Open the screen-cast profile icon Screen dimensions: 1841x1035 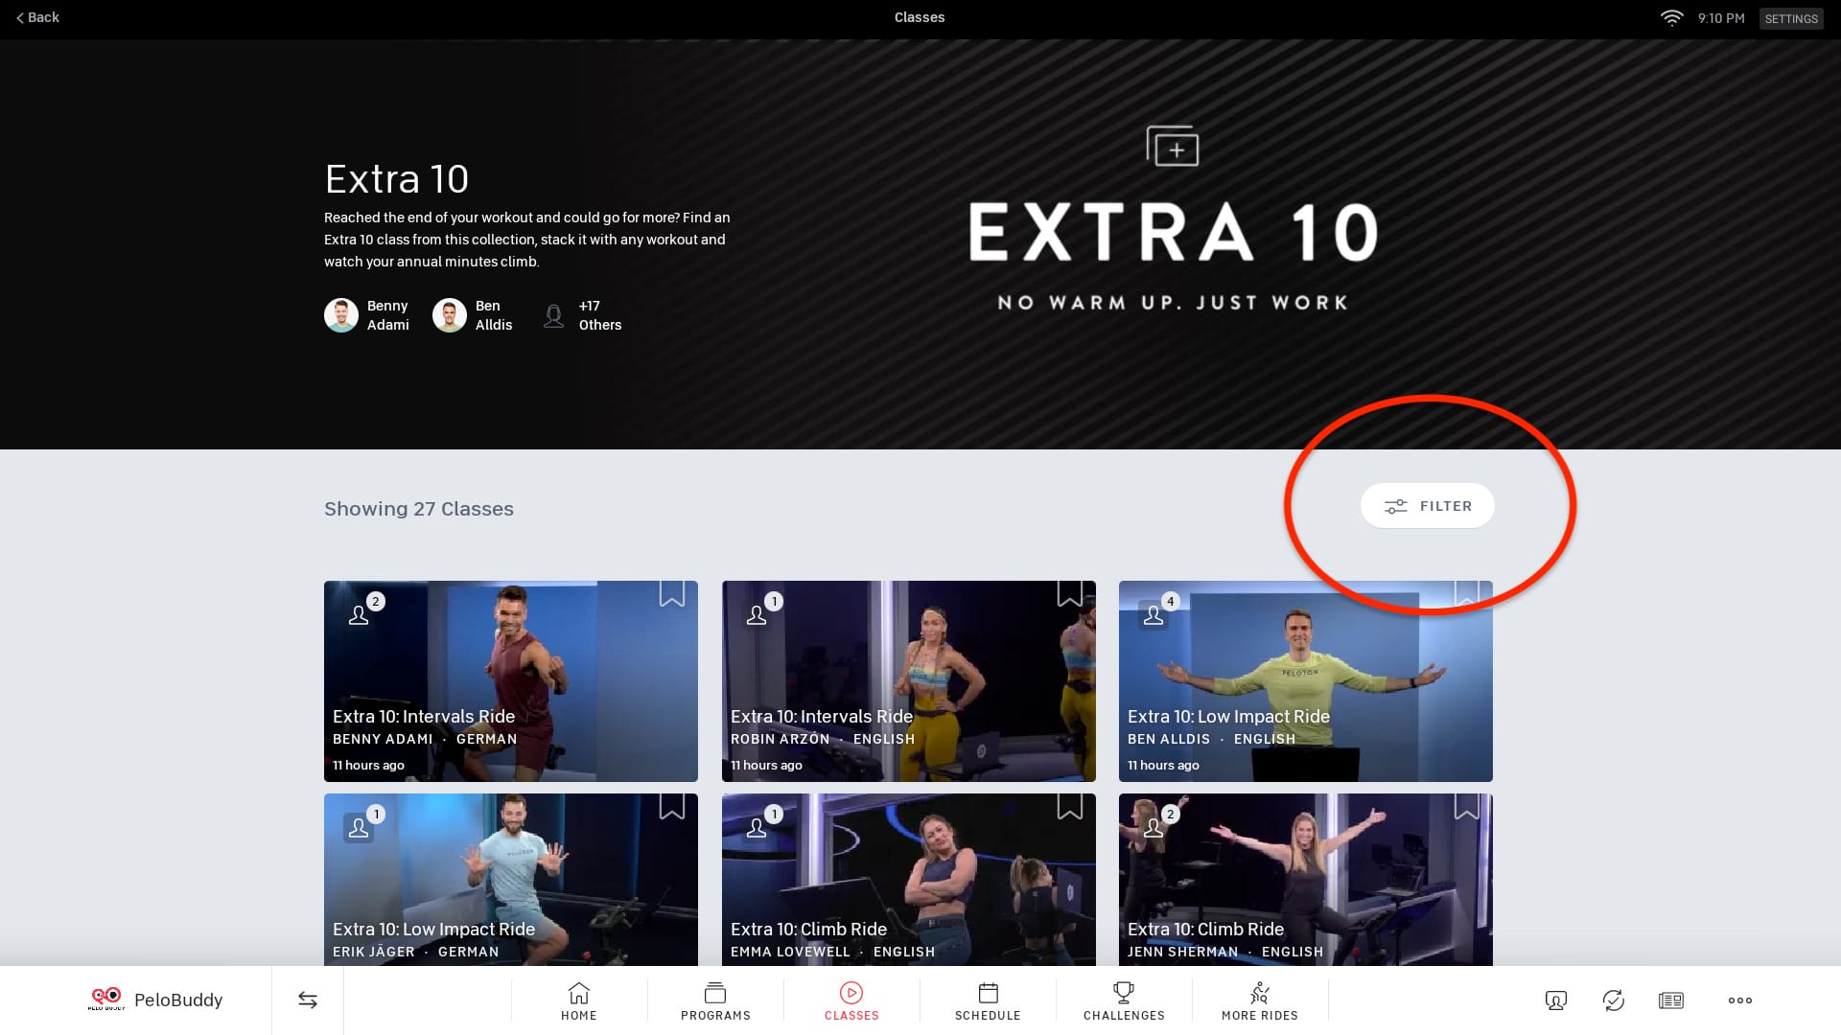tap(1556, 1000)
